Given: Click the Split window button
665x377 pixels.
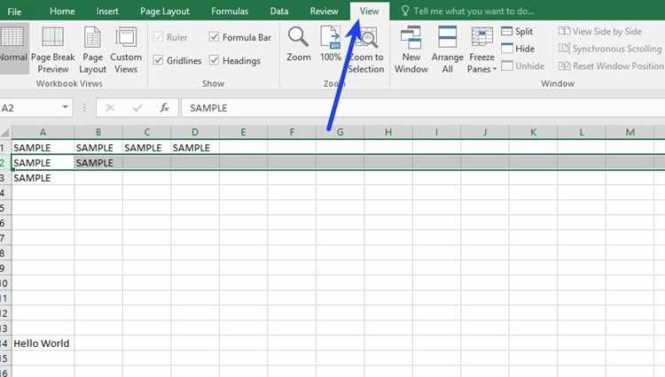Looking at the screenshot, I should tap(517, 31).
